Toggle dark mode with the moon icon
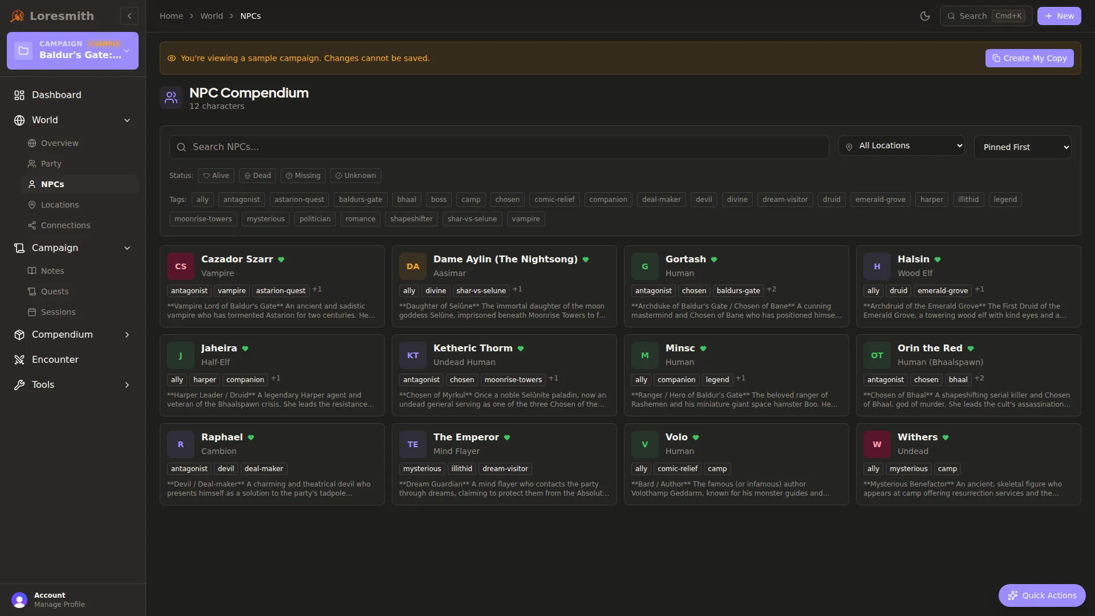Screen dimensions: 1095x616 (925, 16)
